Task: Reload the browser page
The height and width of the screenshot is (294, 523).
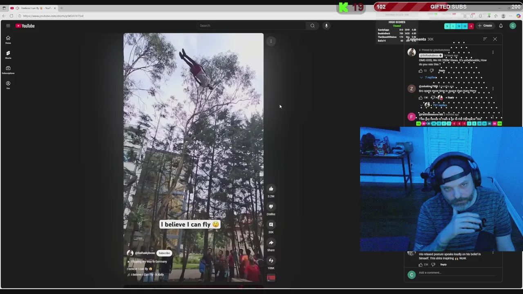Action: [11, 16]
